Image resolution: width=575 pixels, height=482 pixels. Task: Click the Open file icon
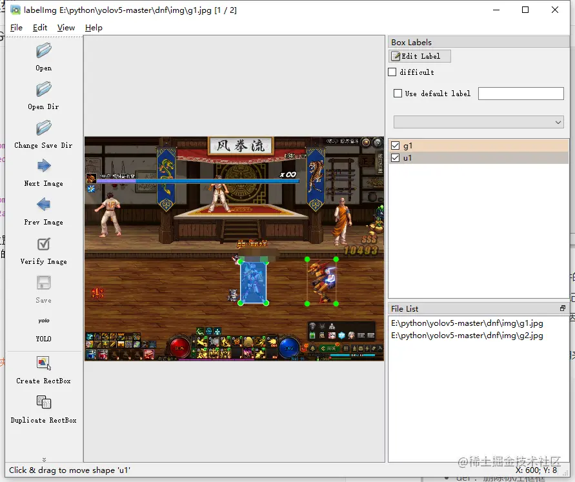pos(44,51)
